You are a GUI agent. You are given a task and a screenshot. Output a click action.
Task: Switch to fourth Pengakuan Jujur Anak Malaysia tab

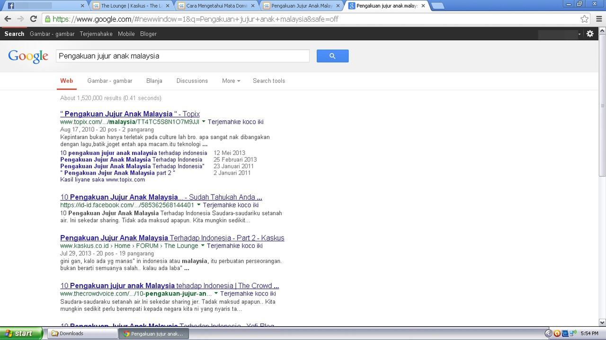point(301,6)
